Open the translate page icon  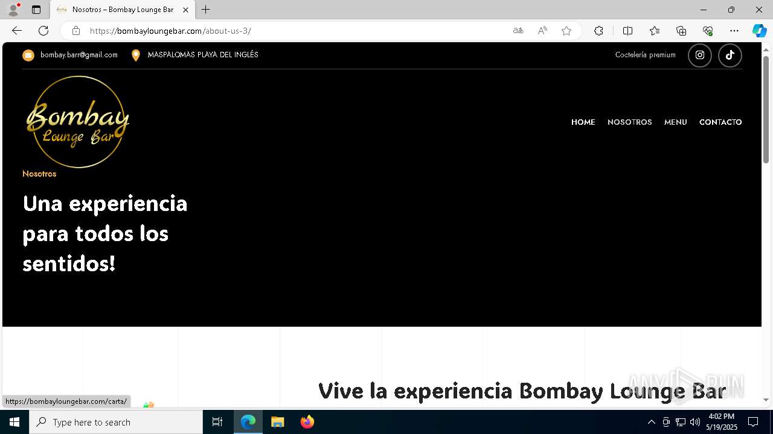[x=518, y=31]
